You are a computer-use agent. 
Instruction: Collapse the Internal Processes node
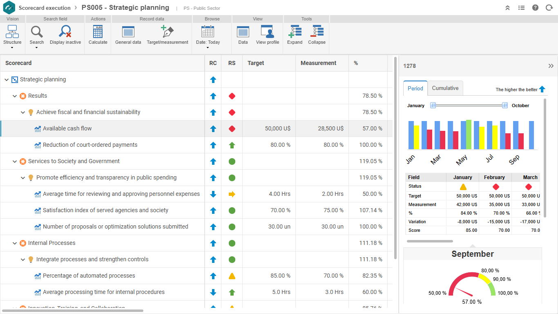(15, 243)
